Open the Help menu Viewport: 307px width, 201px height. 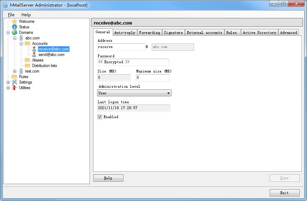(x=26, y=15)
